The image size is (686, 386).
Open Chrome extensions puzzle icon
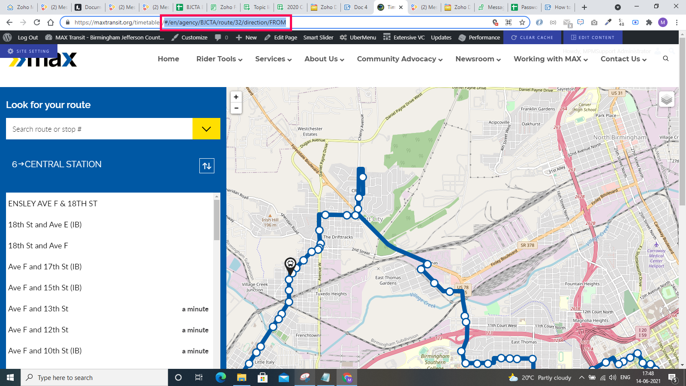(x=649, y=22)
